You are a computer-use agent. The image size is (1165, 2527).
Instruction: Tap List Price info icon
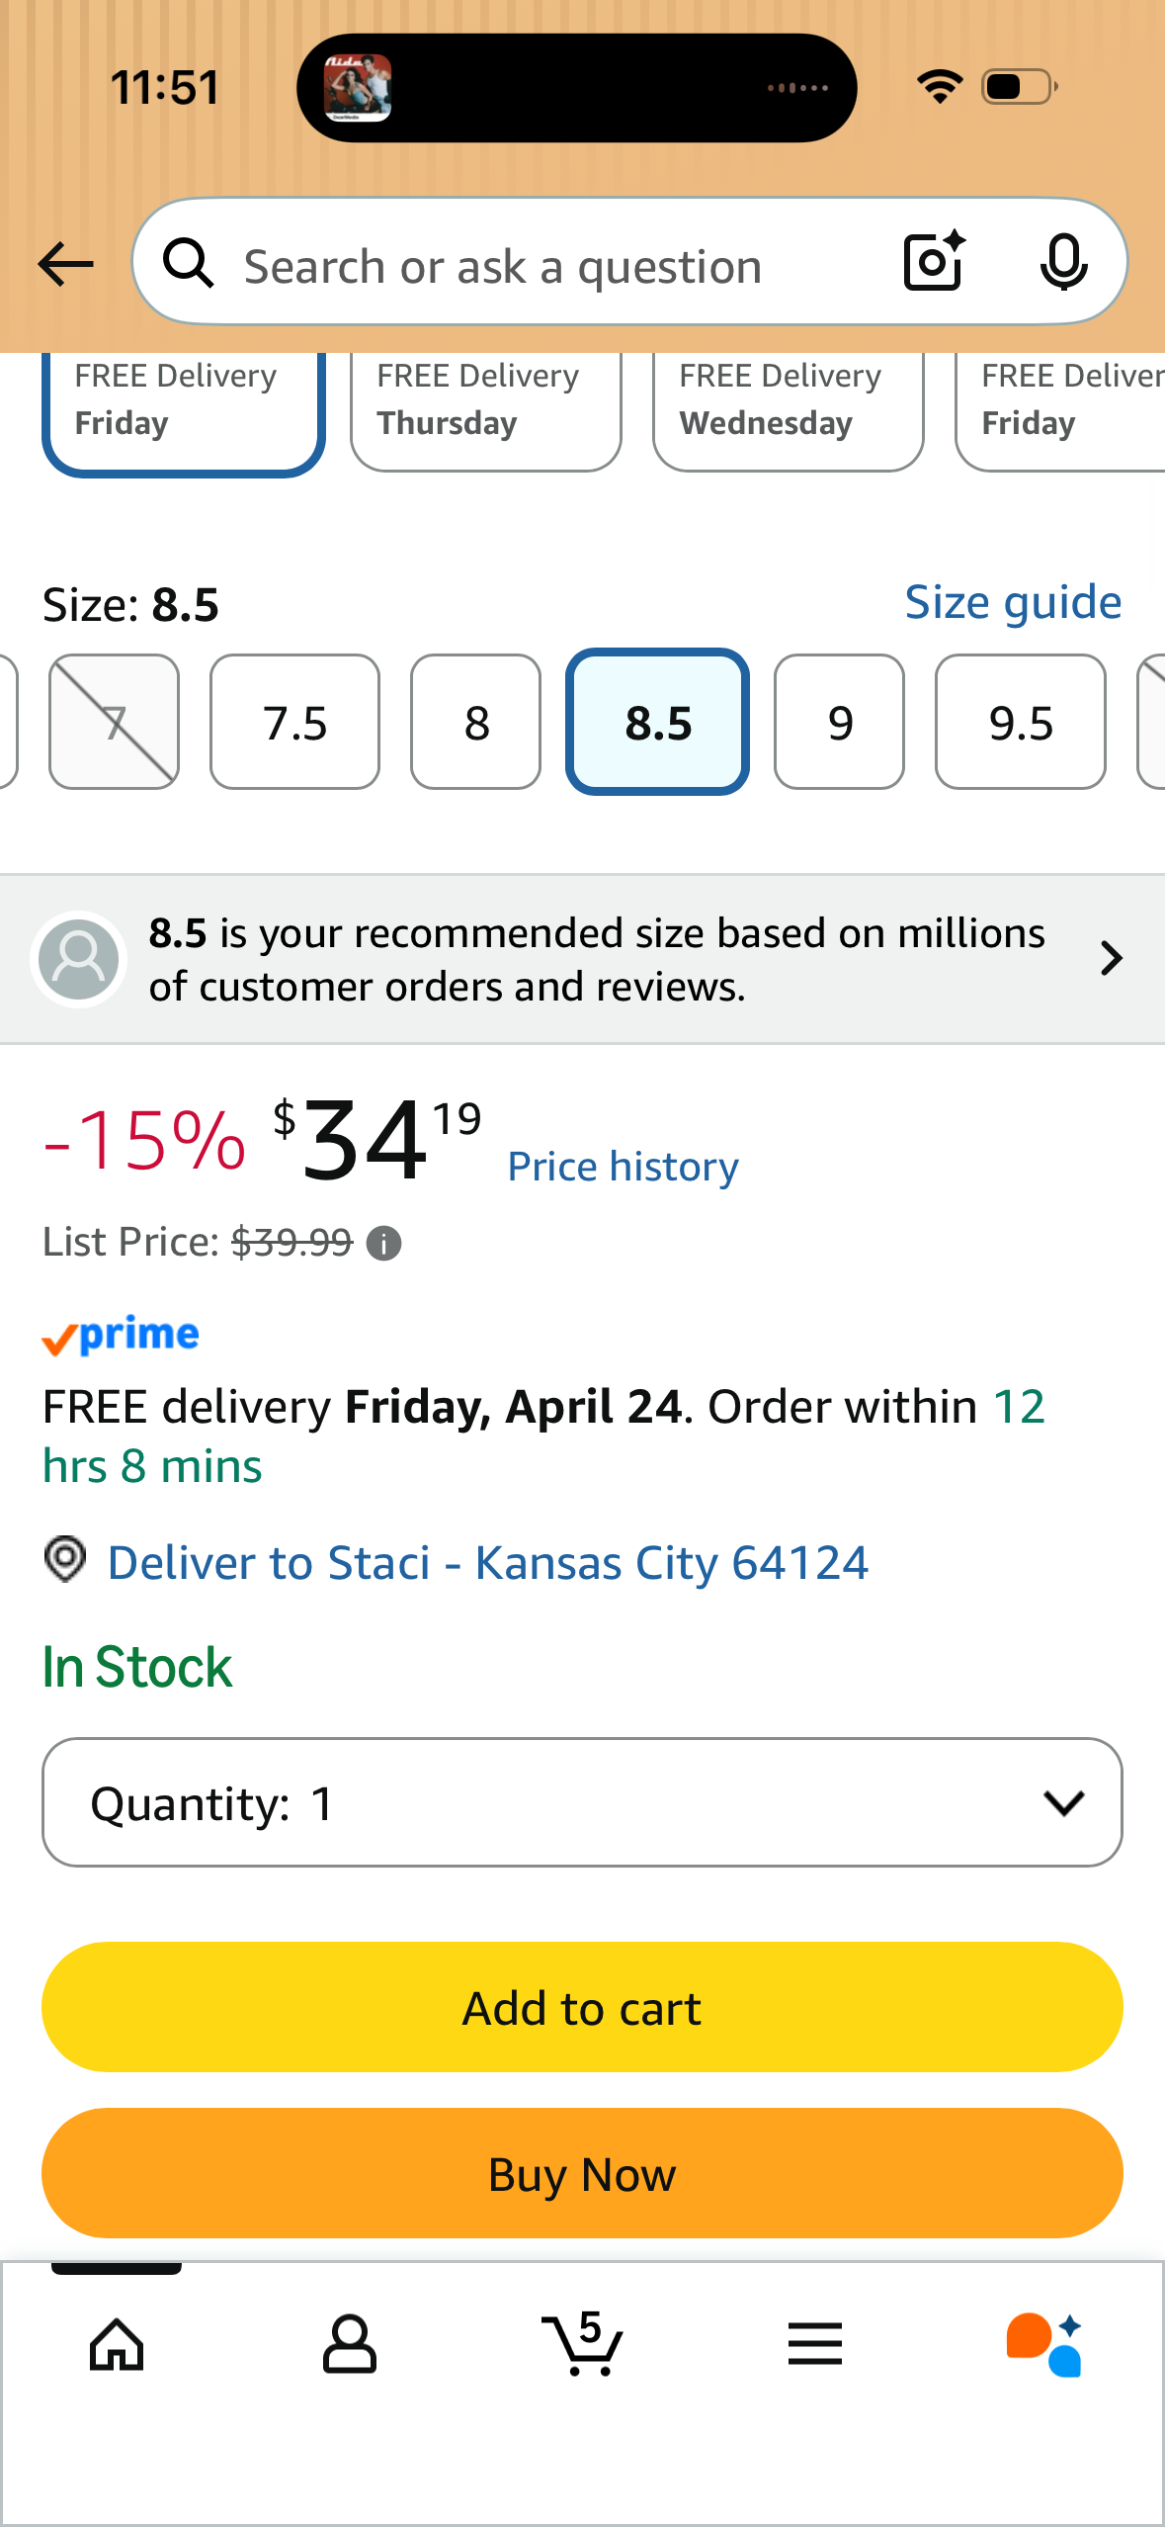pos(384,1244)
